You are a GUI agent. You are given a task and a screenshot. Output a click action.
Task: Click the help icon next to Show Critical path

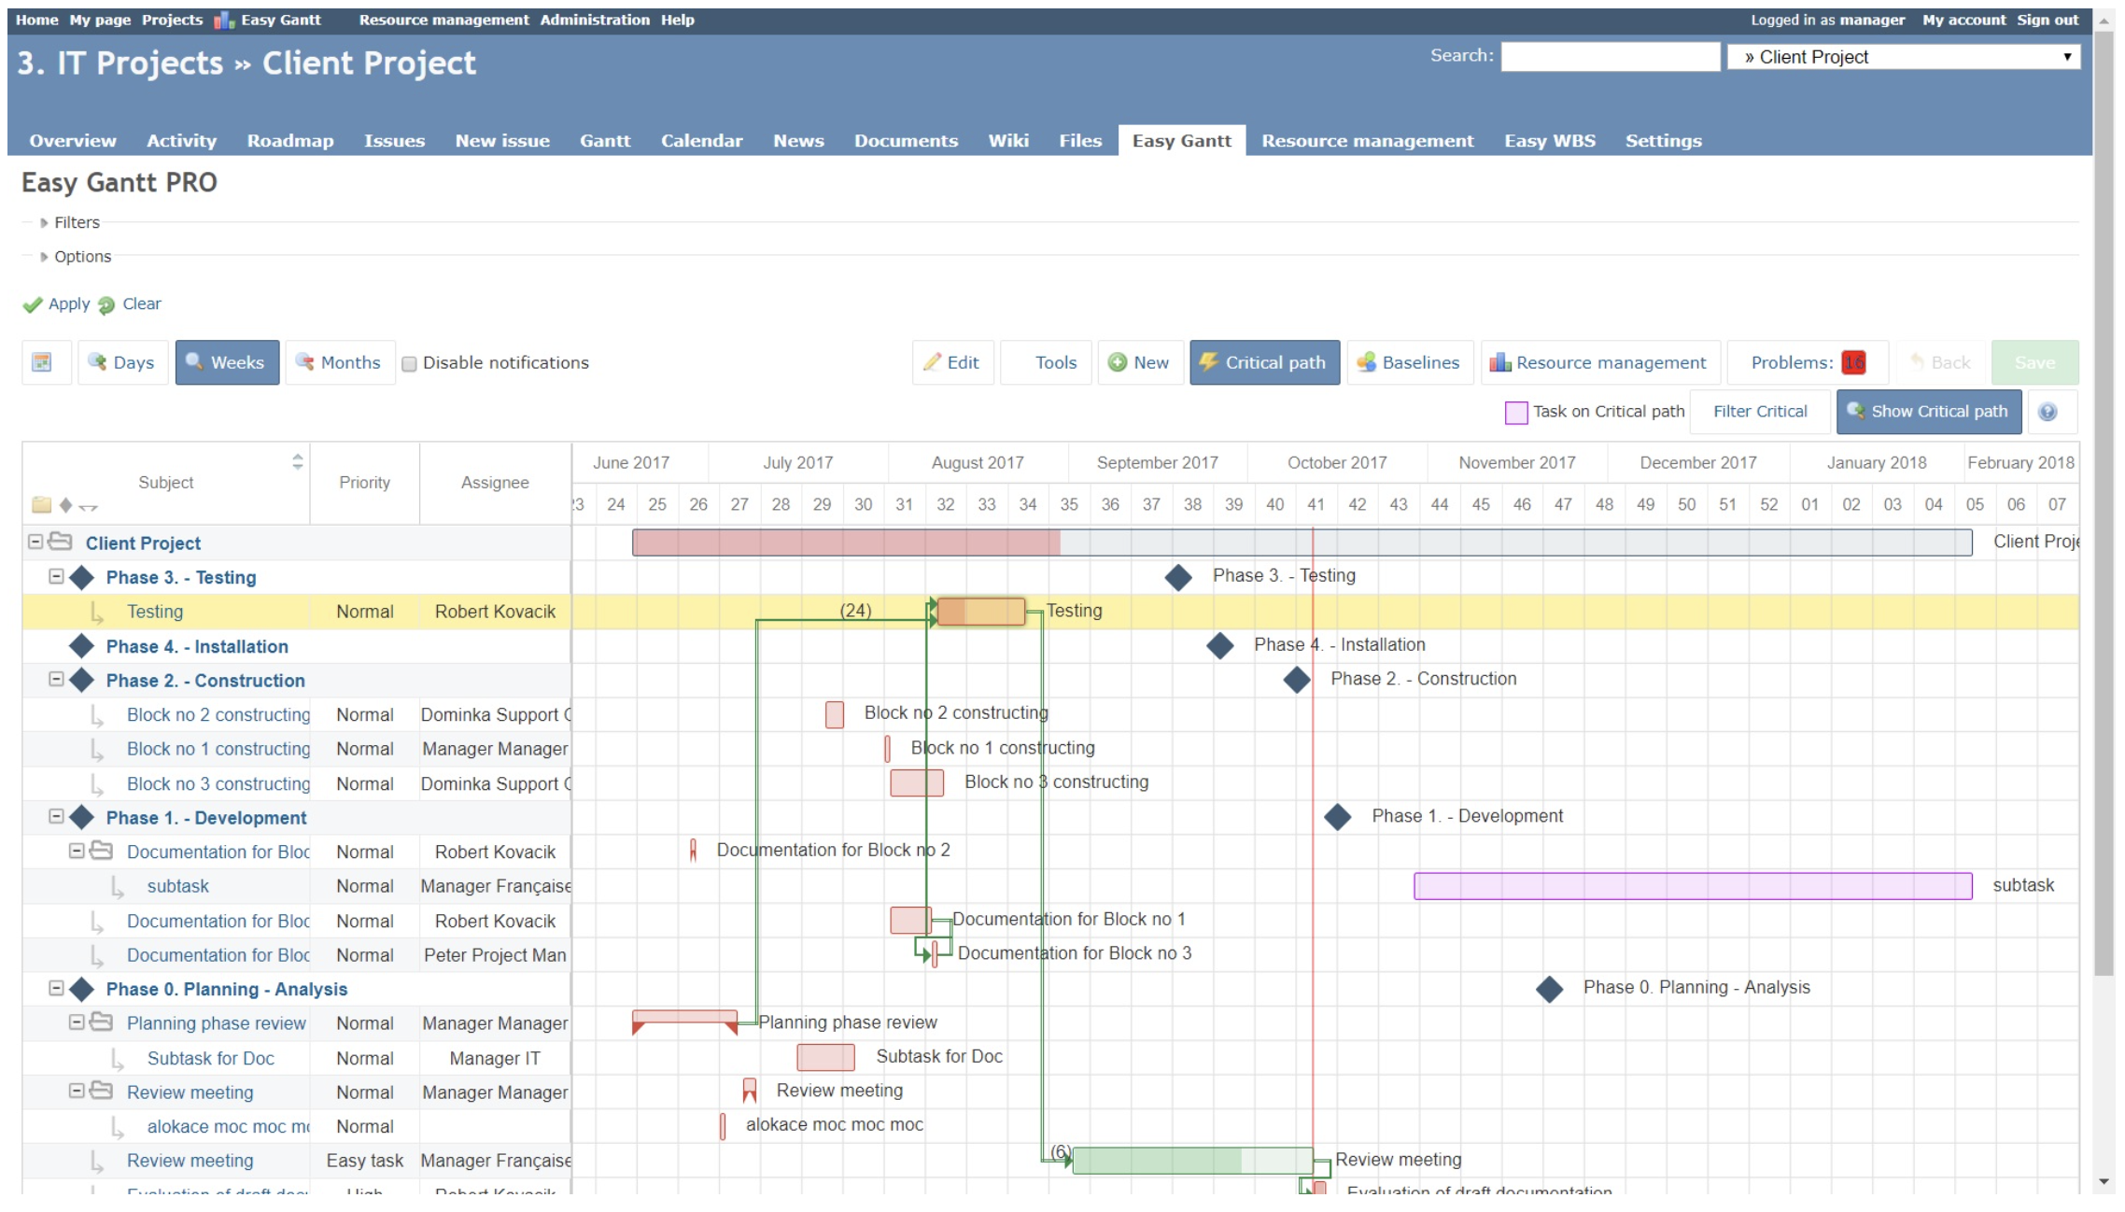point(2048,412)
